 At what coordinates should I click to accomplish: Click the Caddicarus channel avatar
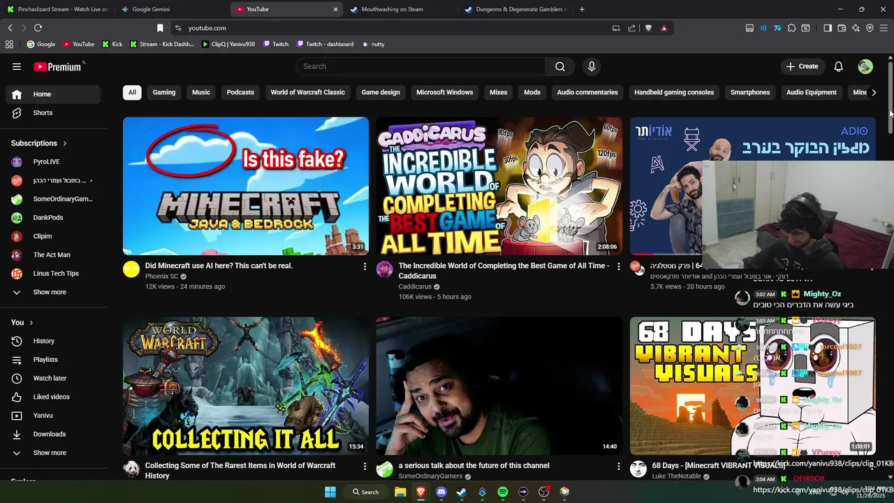[385, 270]
